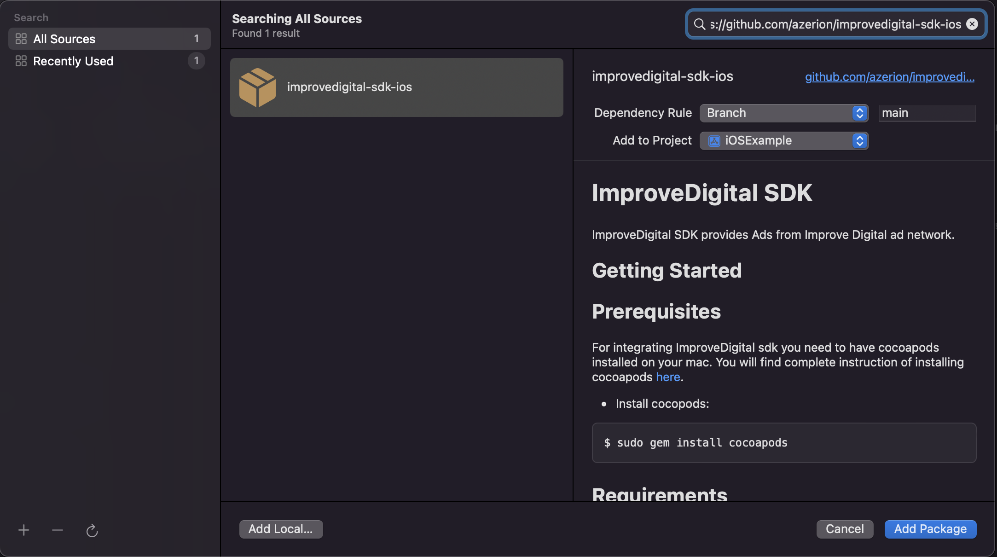Screen dimensions: 997x557
Task: Click the All Sources grid icon
Action: (x=21, y=39)
